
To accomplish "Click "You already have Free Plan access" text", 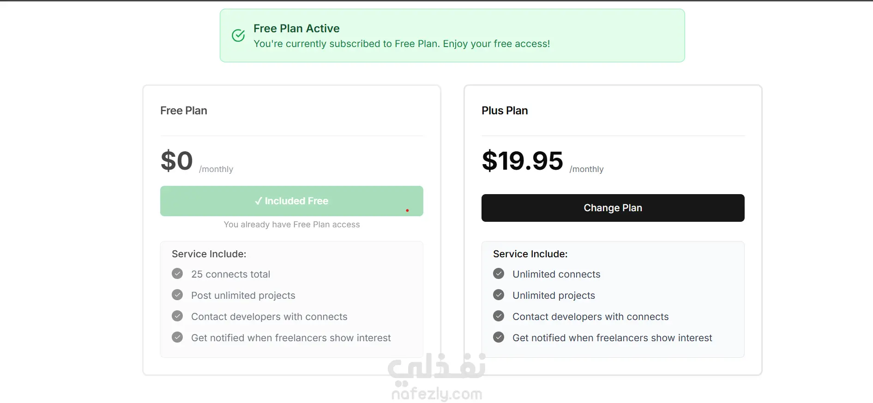I will click(291, 225).
